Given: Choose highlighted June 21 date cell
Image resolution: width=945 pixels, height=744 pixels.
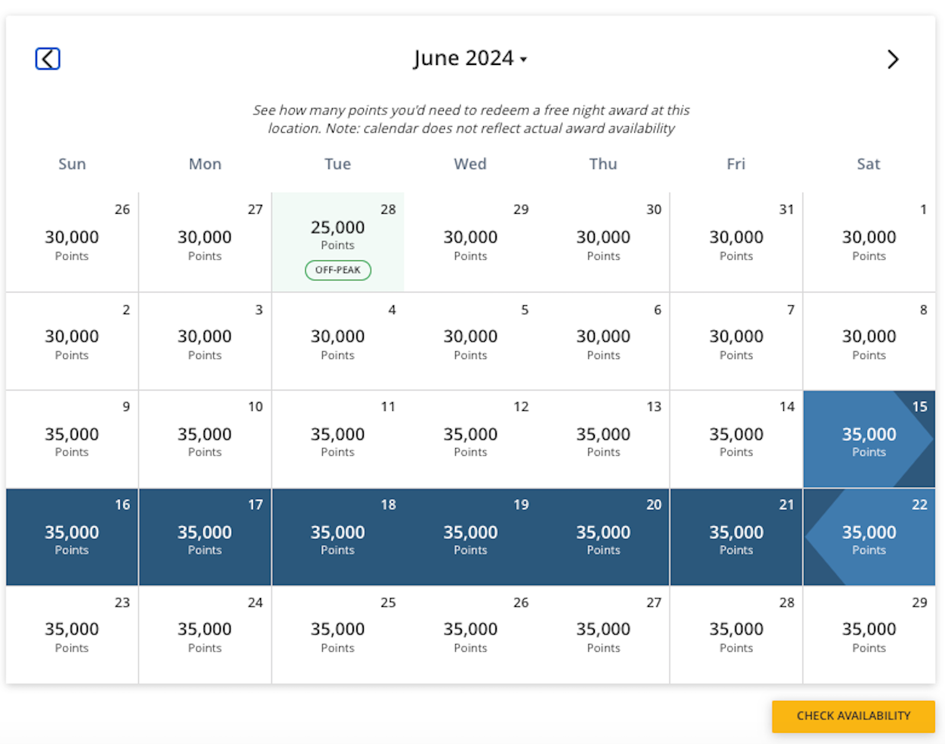Looking at the screenshot, I should click(737, 537).
